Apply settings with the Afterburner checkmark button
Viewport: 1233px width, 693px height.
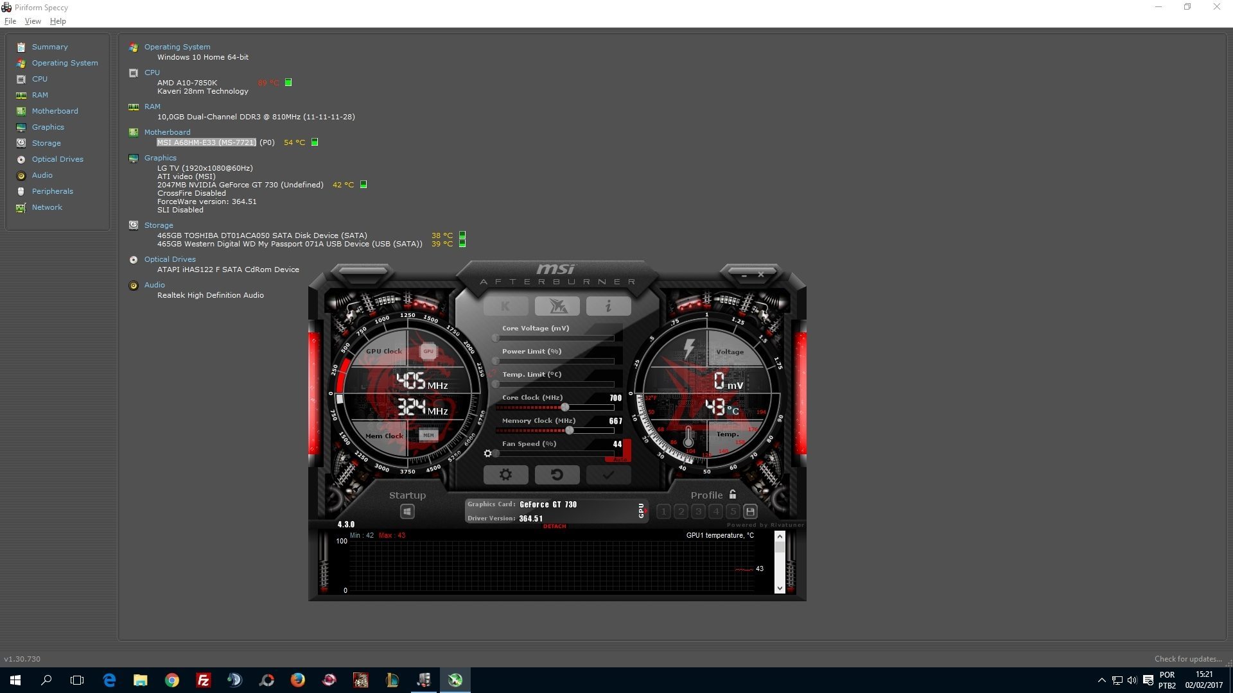608,475
